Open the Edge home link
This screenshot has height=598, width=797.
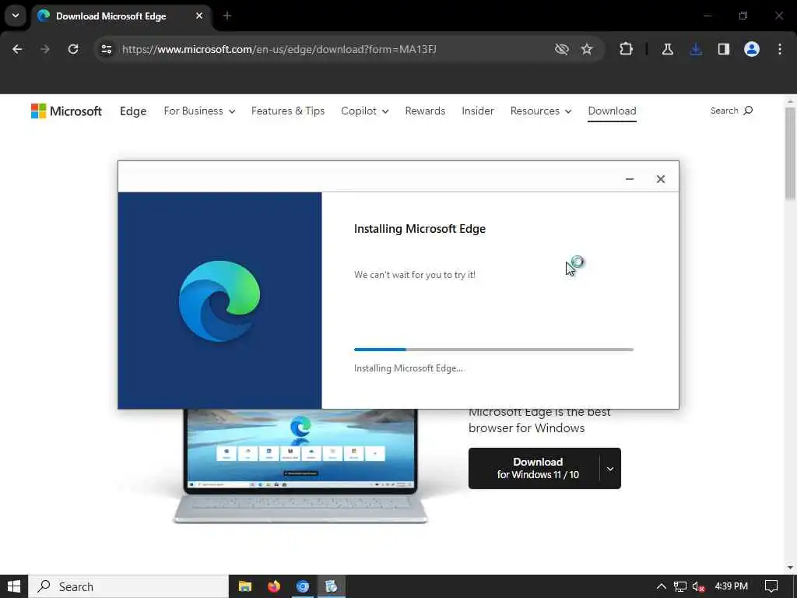(133, 111)
